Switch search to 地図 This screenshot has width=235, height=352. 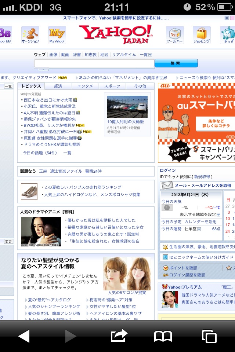pyautogui.click(x=104, y=55)
